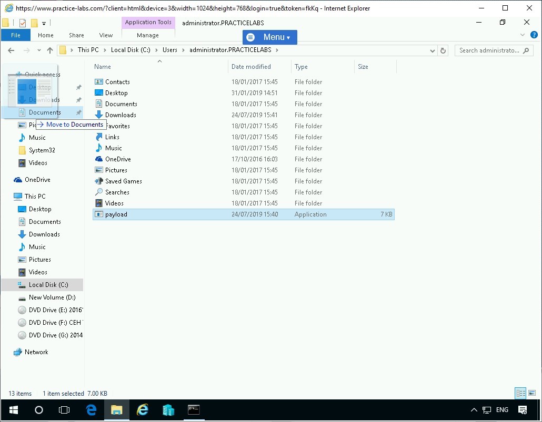Open recent locations dropdown arrow
Screen dimensions: 542x422
39,50
